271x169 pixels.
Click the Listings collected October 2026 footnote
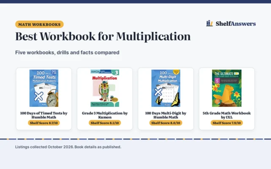click(x=68, y=147)
